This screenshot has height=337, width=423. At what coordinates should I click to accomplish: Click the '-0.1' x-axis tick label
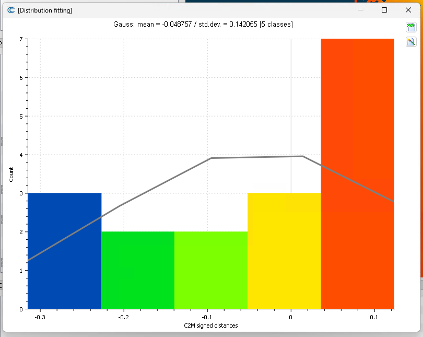tap(207, 317)
